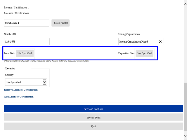Click the Quit button
Image resolution: width=187 pixels, height=140 pixels.
93,126
